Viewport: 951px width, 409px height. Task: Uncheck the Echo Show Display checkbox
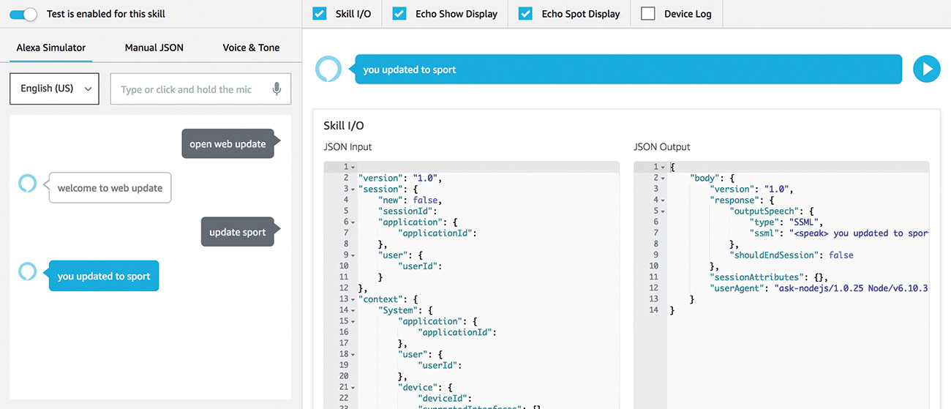[x=399, y=13]
